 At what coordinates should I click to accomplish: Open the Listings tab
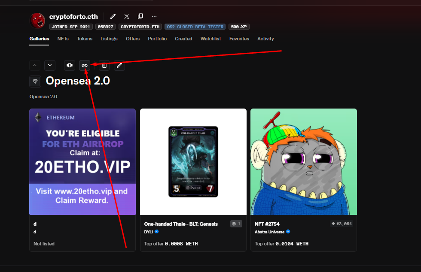click(x=109, y=39)
